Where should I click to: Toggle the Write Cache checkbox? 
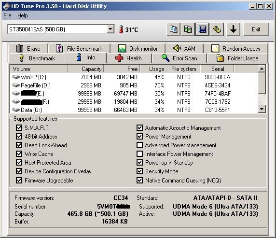[19, 154]
